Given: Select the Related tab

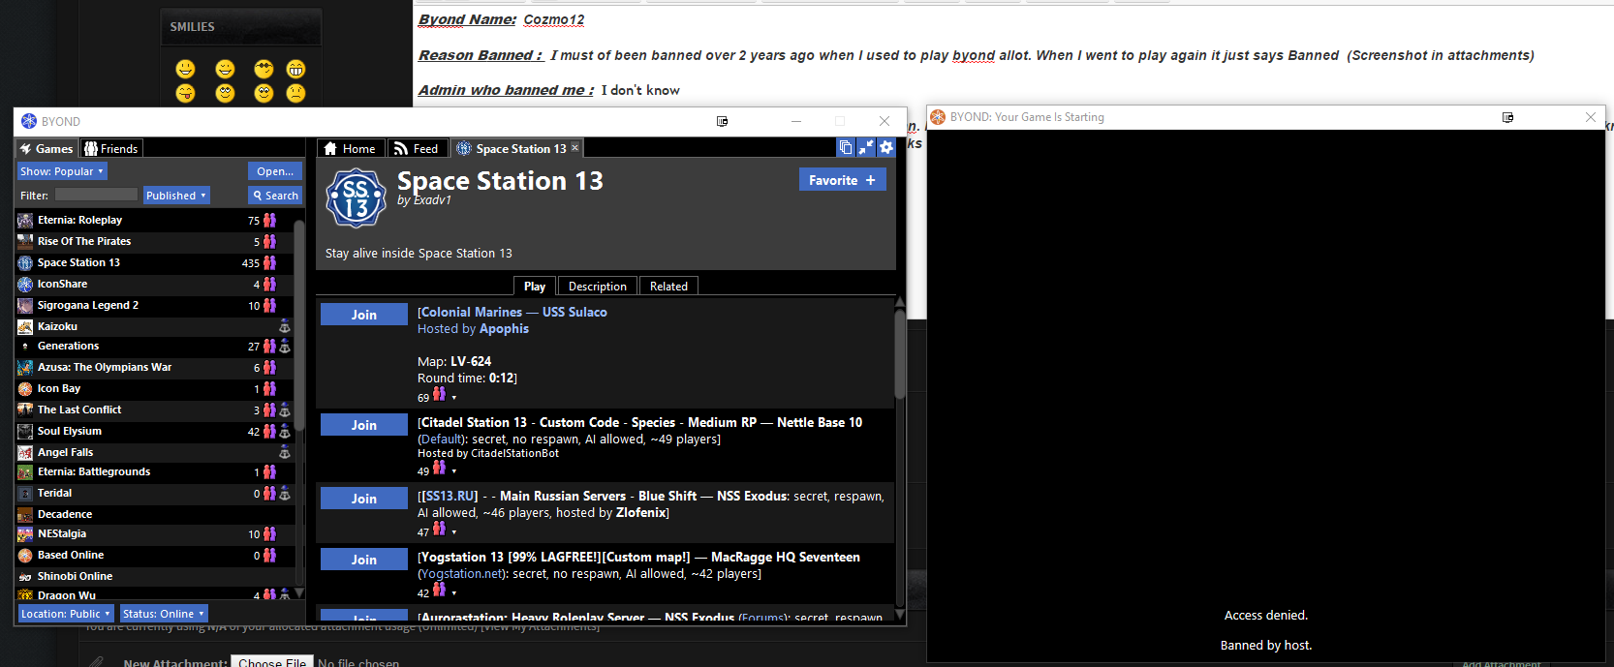Looking at the screenshot, I should pos(668,286).
